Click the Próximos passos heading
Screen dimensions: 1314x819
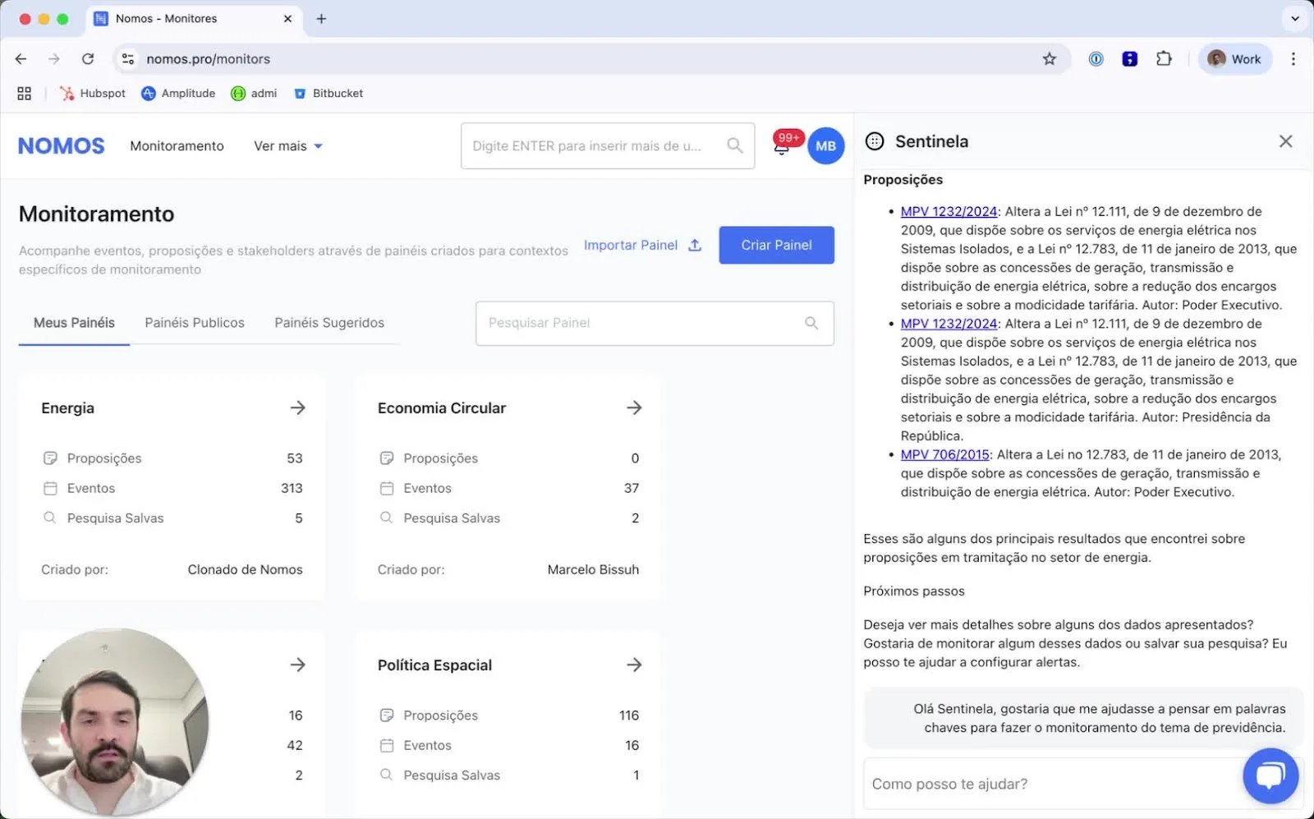pyautogui.click(x=914, y=591)
